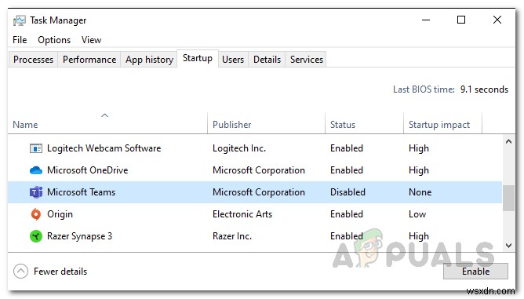Switch to the Services tab
The width and height of the screenshot is (524, 299).
307,60
